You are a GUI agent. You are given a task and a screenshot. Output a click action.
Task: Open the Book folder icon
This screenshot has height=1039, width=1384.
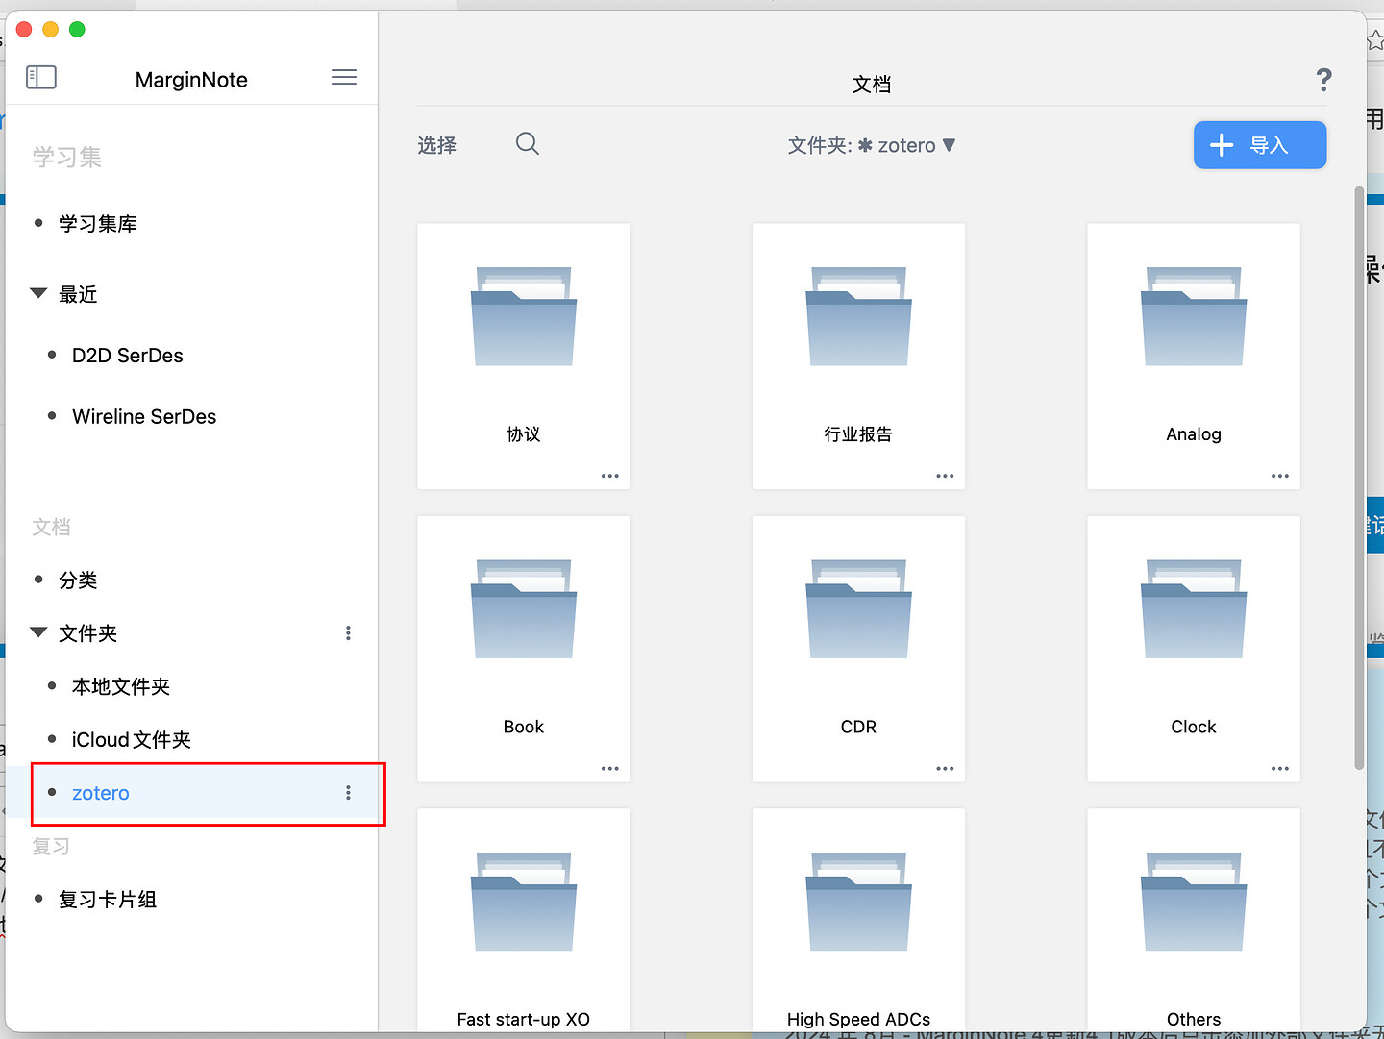[524, 608]
